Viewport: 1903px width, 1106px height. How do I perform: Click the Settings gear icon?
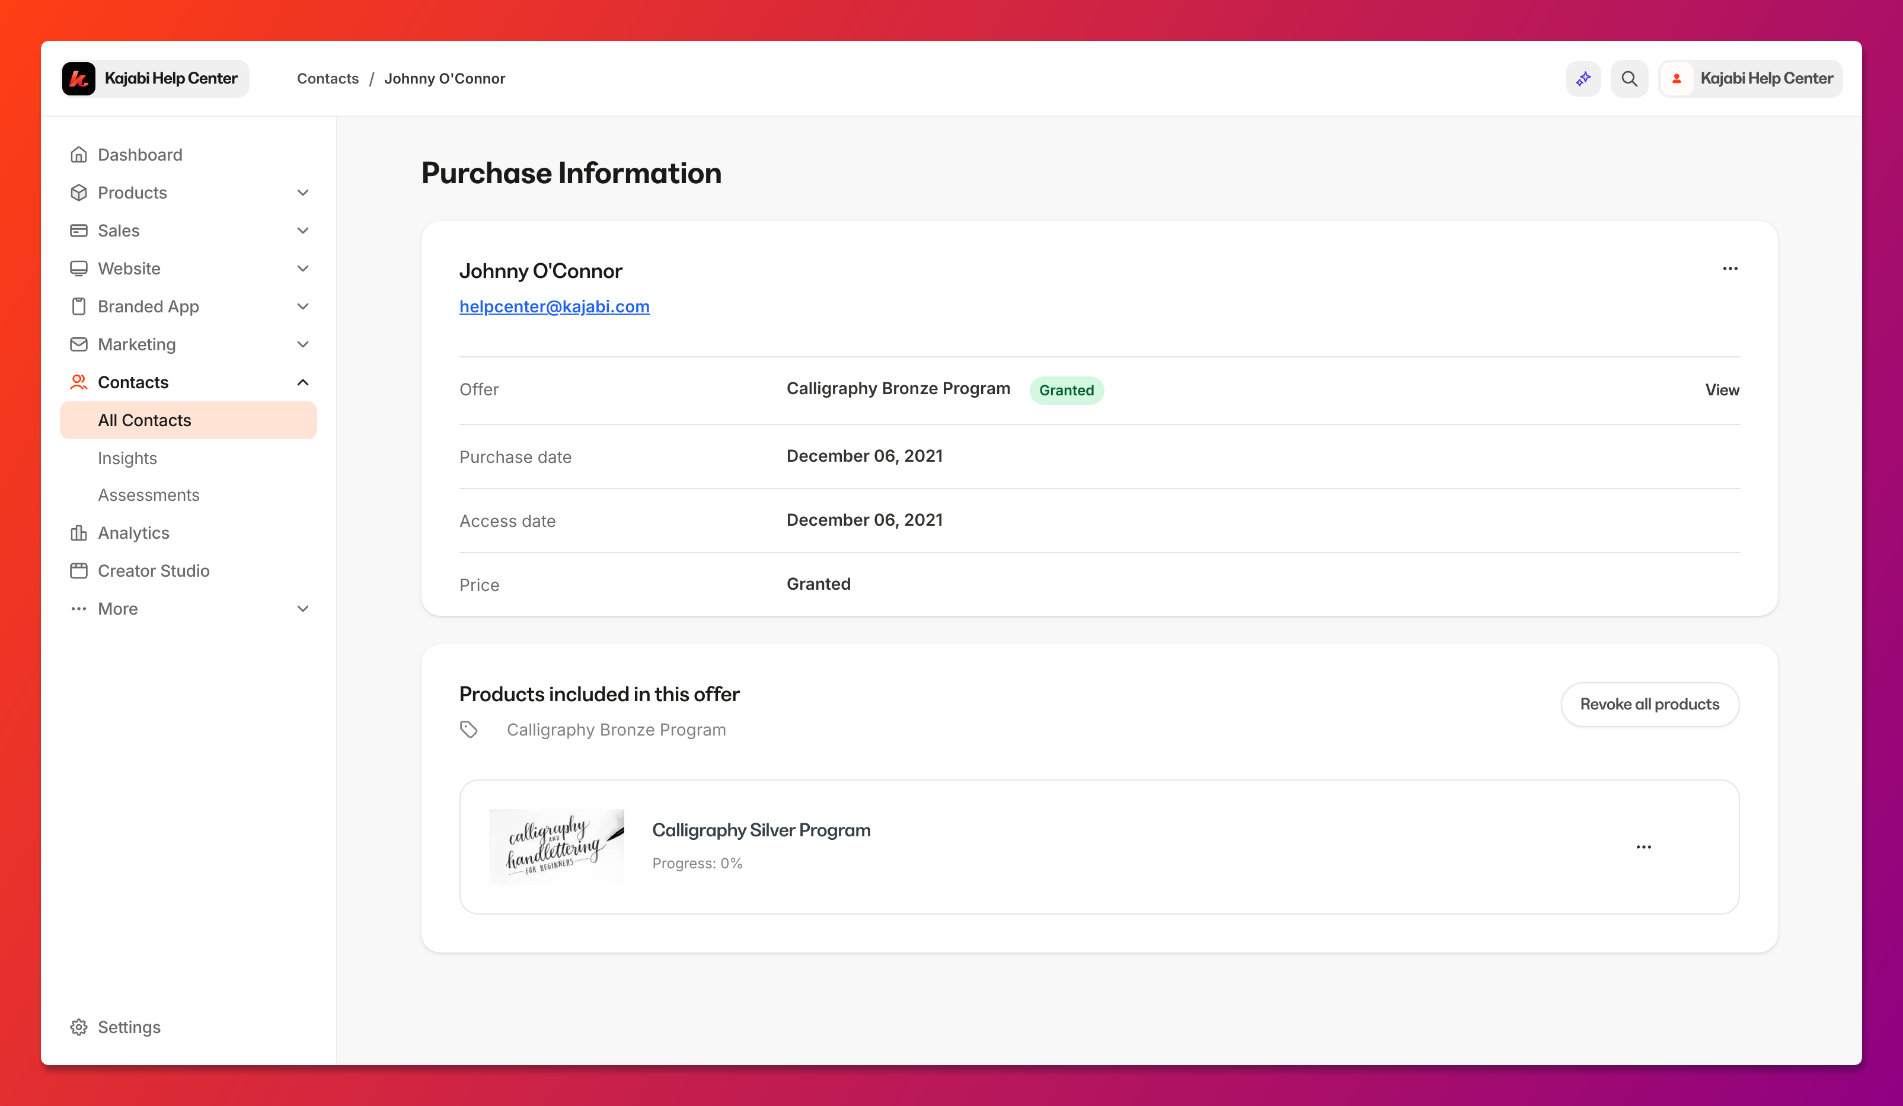(x=78, y=1027)
